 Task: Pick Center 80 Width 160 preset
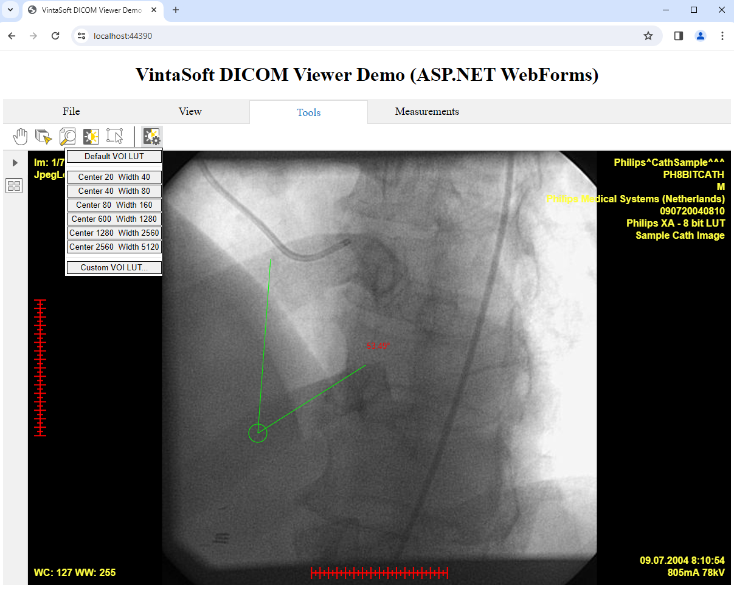pos(114,205)
